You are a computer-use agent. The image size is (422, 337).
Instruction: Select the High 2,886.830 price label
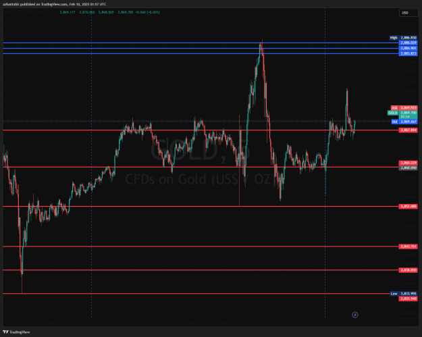coord(403,38)
